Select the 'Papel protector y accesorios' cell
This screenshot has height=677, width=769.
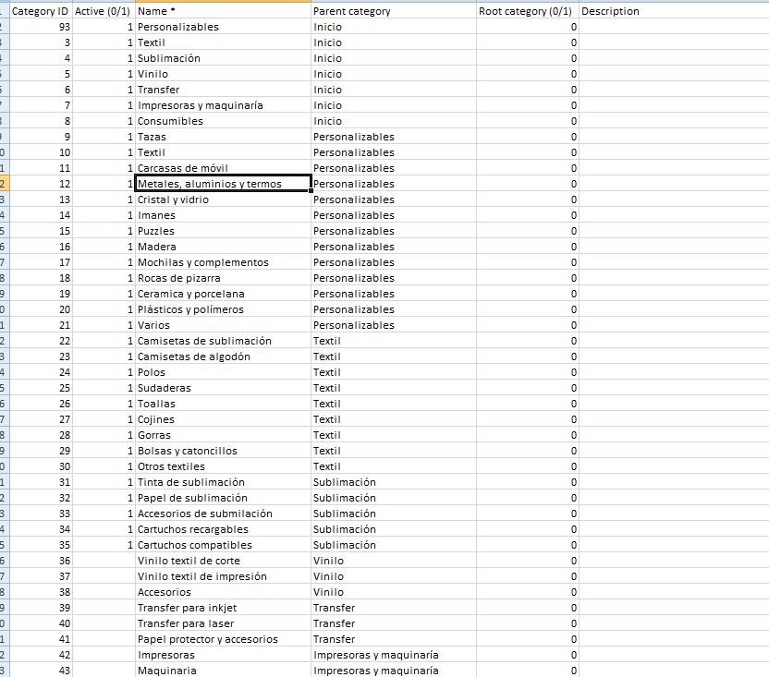tap(223, 638)
